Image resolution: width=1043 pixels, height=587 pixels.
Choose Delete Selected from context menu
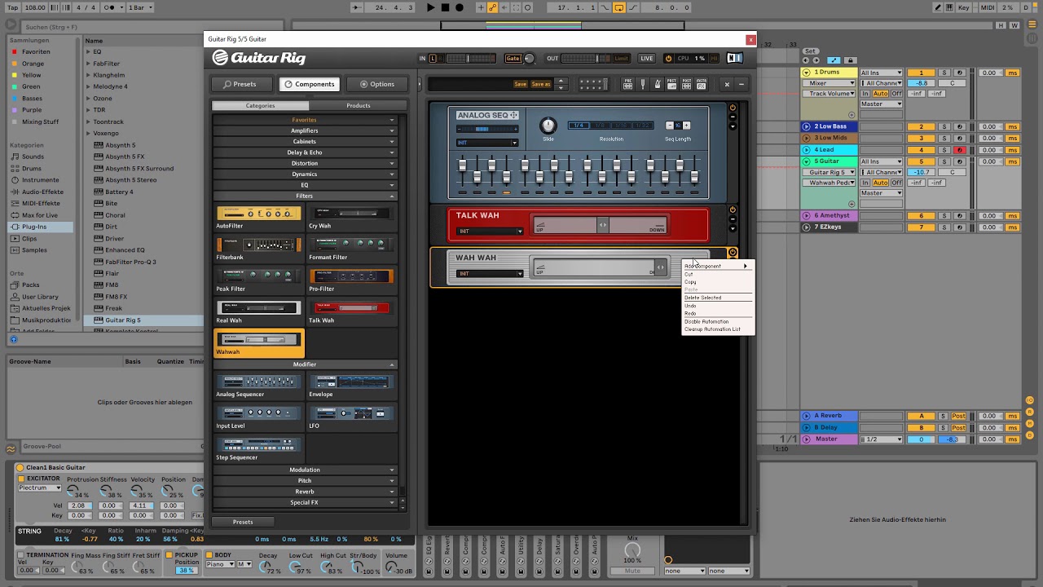pos(702,298)
